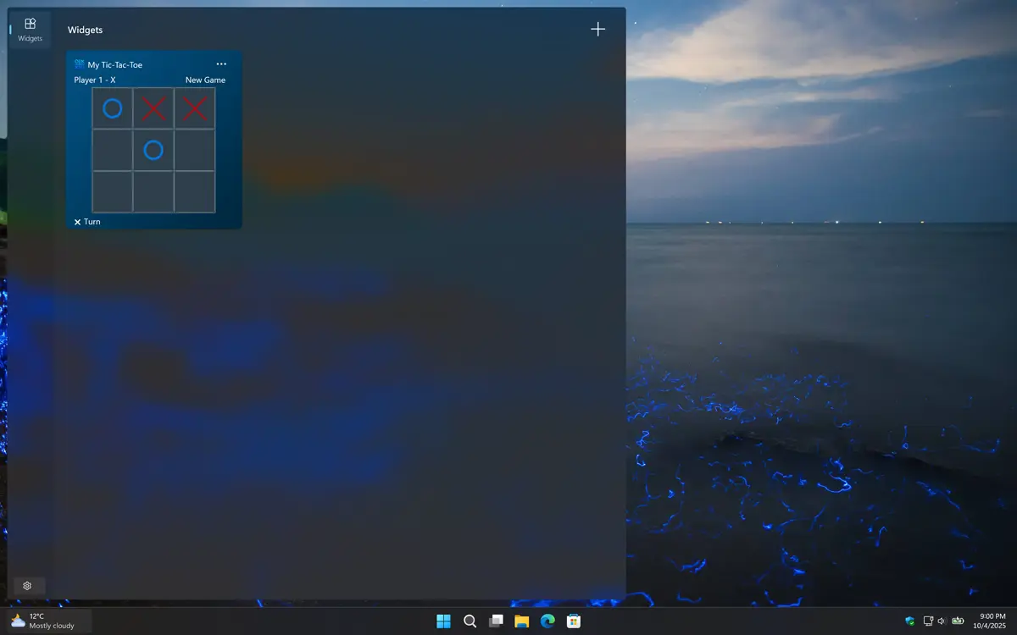Open the Widgets panel icon top-left
The height and width of the screenshot is (635, 1017).
[29, 28]
